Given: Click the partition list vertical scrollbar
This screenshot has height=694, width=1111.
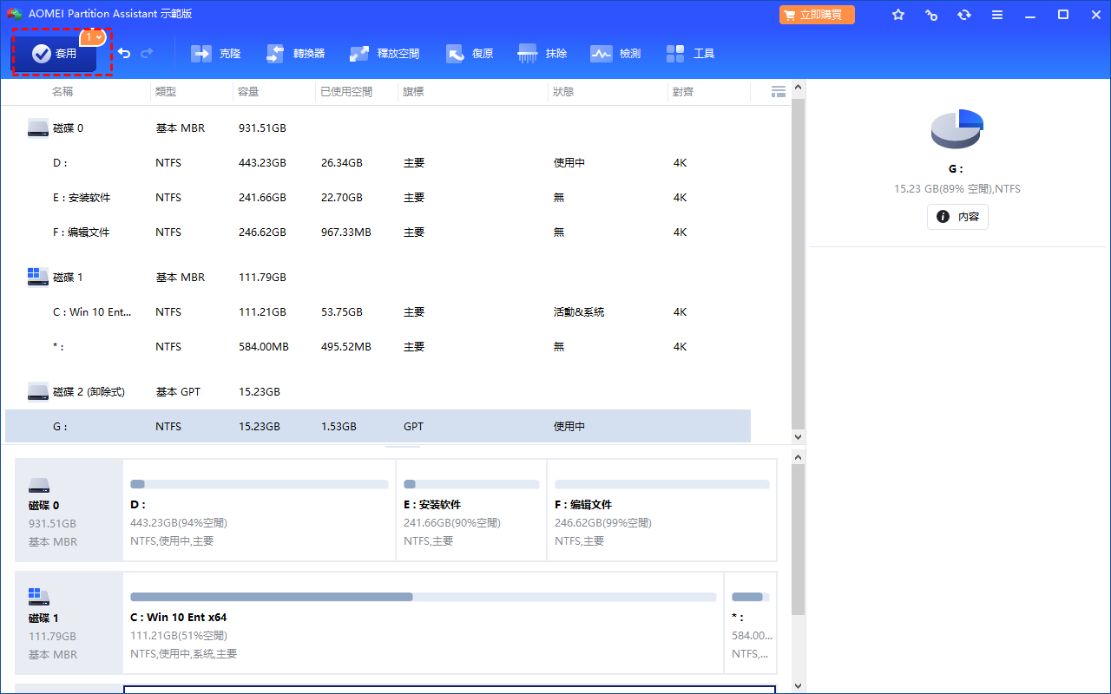Looking at the screenshot, I should (x=799, y=262).
